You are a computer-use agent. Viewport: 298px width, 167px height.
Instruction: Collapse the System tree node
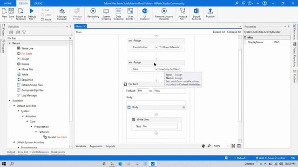(19, 111)
